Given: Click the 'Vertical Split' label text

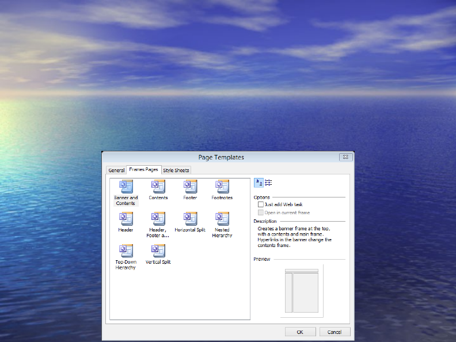Looking at the screenshot, I should 158,262.
